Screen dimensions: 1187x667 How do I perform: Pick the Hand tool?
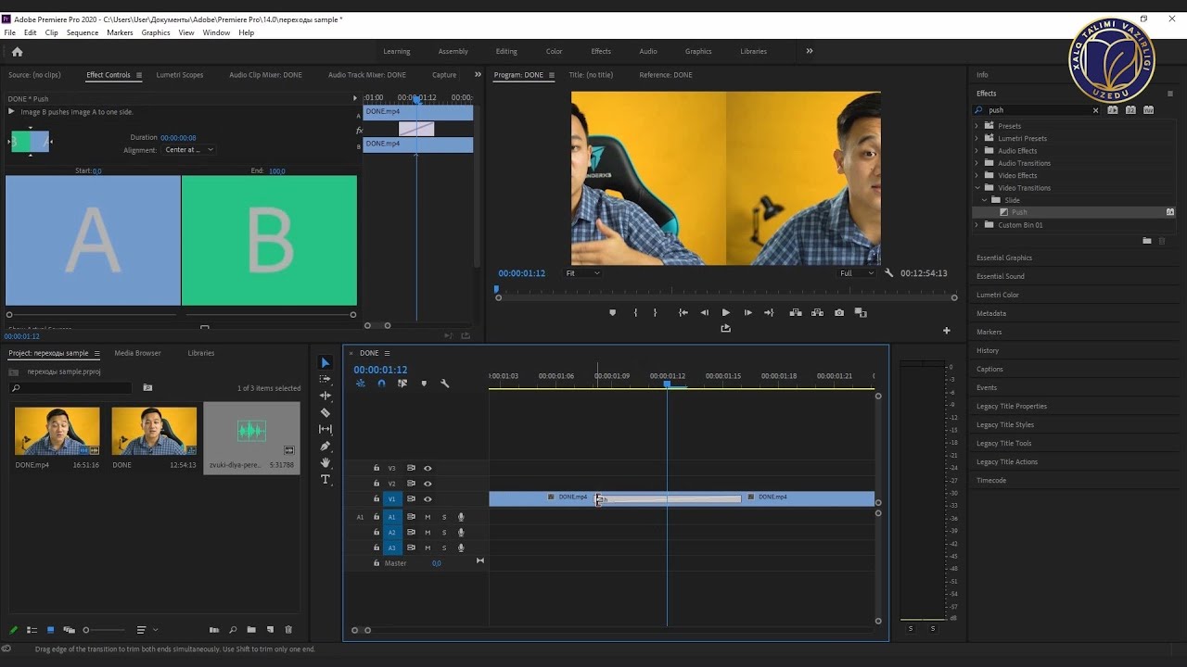(x=325, y=462)
